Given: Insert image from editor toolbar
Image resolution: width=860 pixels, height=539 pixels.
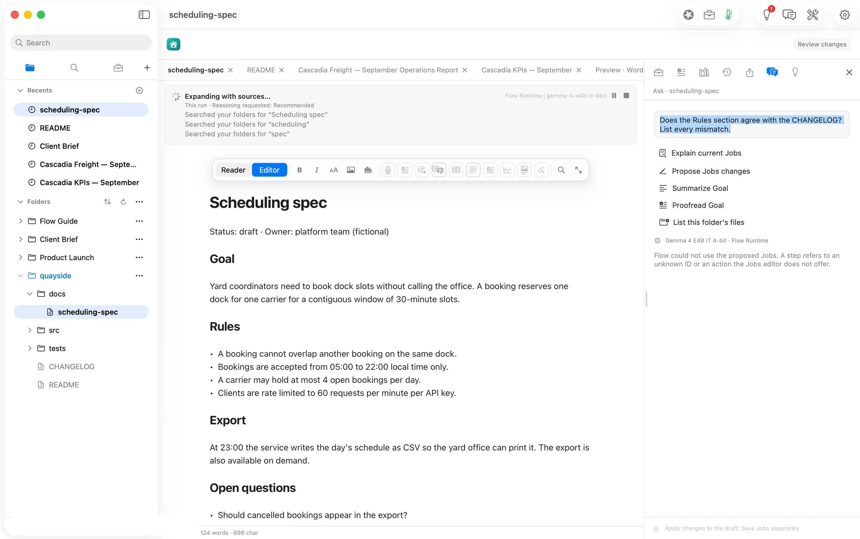Looking at the screenshot, I should click(x=351, y=170).
